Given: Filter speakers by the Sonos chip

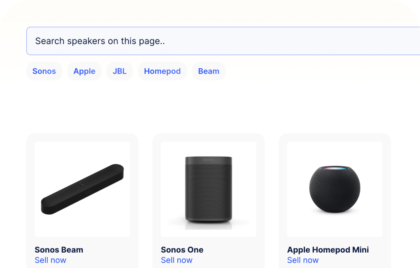Looking at the screenshot, I should click(x=44, y=71).
